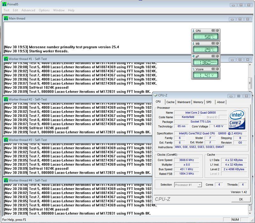Click the CPU-Z title bar icon
The width and height of the screenshot is (255, 223).
click(x=156, y=95)
